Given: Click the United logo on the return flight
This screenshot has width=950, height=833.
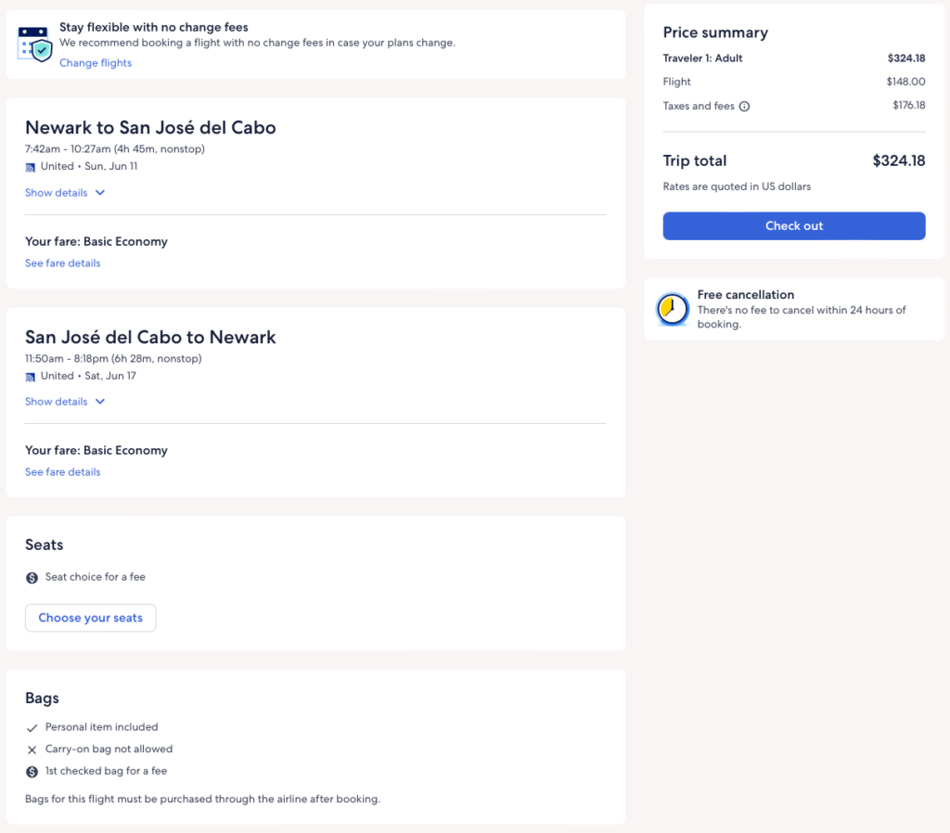Looking at the screenshot, I should (31, 377).
